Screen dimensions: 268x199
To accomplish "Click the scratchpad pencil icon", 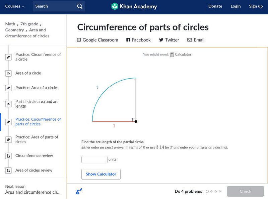I will pos(79,192).
